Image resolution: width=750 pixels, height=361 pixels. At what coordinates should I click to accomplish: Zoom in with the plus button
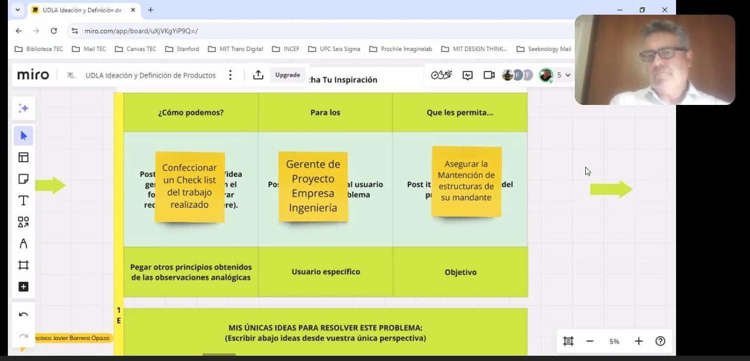tap(638, 342)
